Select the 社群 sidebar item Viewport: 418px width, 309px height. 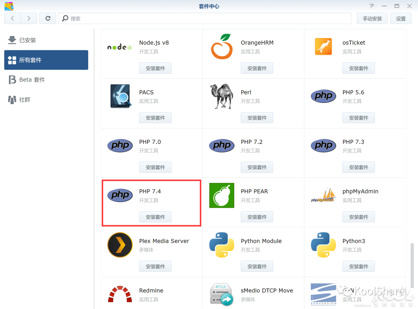[46, 100]
